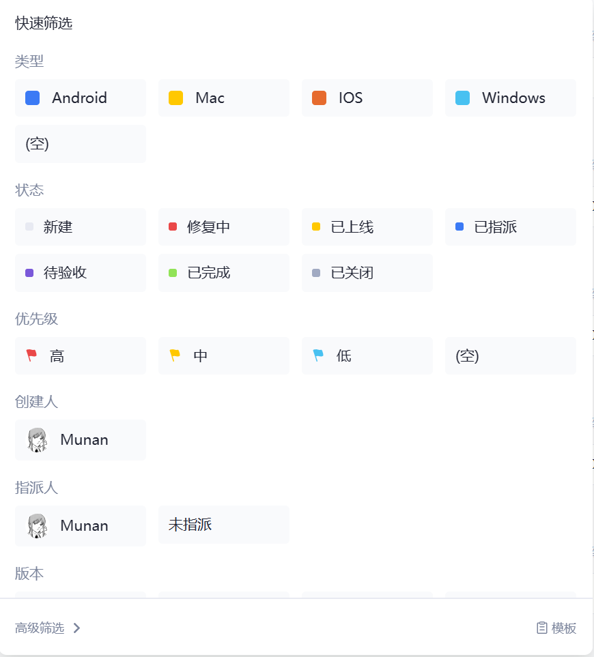Toggle the 已完成 status filter
This screenshot has width=594, height=657.
point(224,273)
